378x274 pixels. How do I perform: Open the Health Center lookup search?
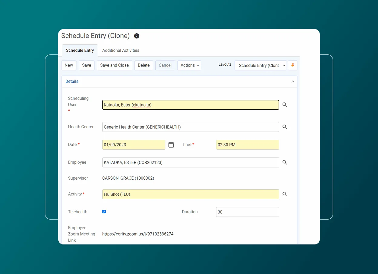click(x=284, y=127)
